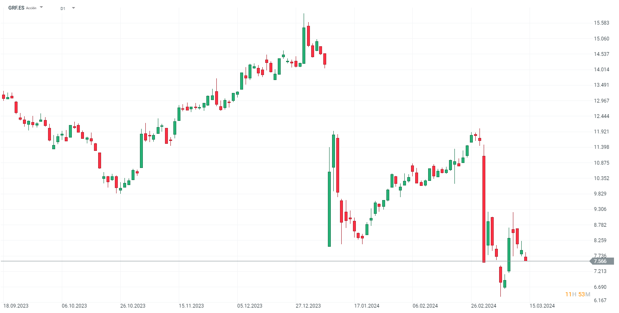Click the 05.12.2023 time axis date
Screen dimensions: 619x313
pyautogui.click(x=250, y=305)
